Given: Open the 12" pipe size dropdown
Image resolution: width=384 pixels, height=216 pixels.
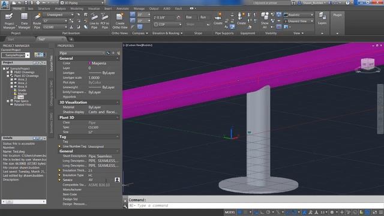Looking at the screenshot, I should click(55, 21).
